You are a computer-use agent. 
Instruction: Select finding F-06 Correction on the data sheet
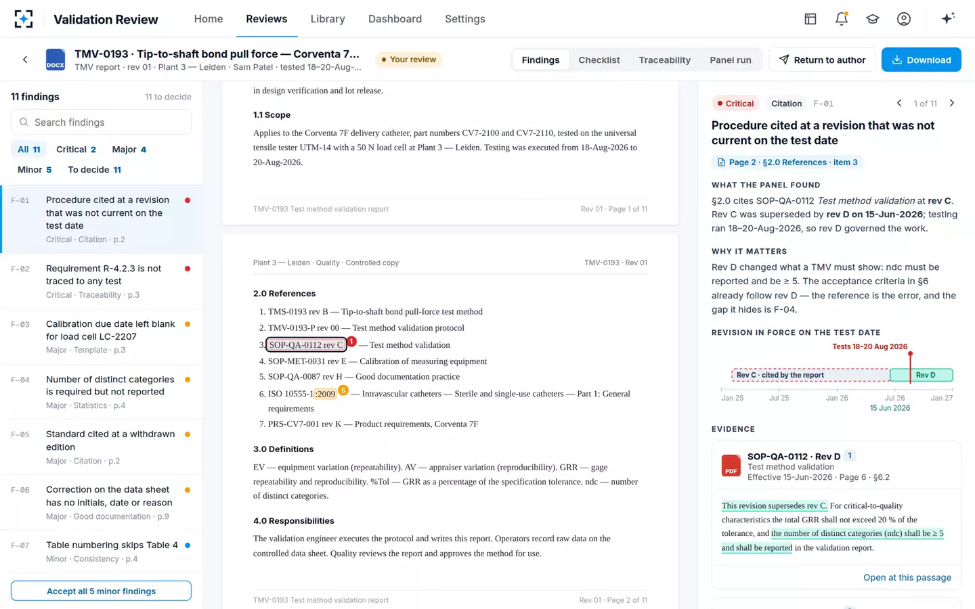pyautogui.click(x=102, y=503)
